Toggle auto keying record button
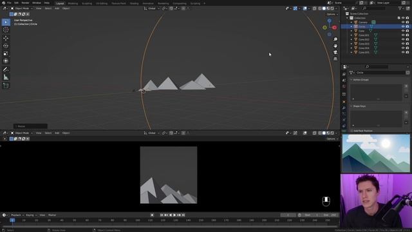 click(152, 215)
